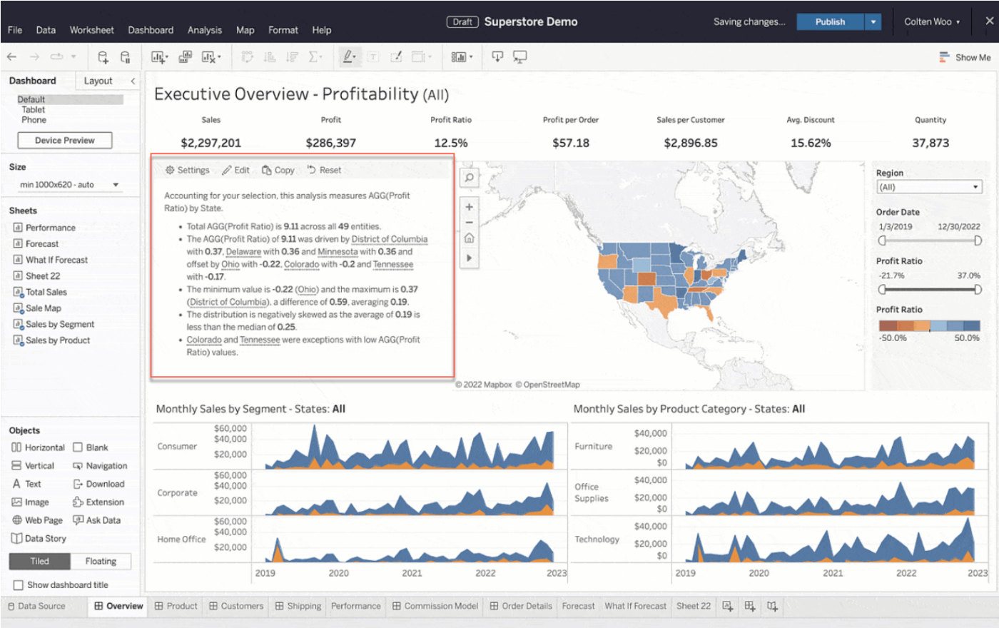Open the File menu
Viewport: 999px width, 628px height.
(15, 30)
